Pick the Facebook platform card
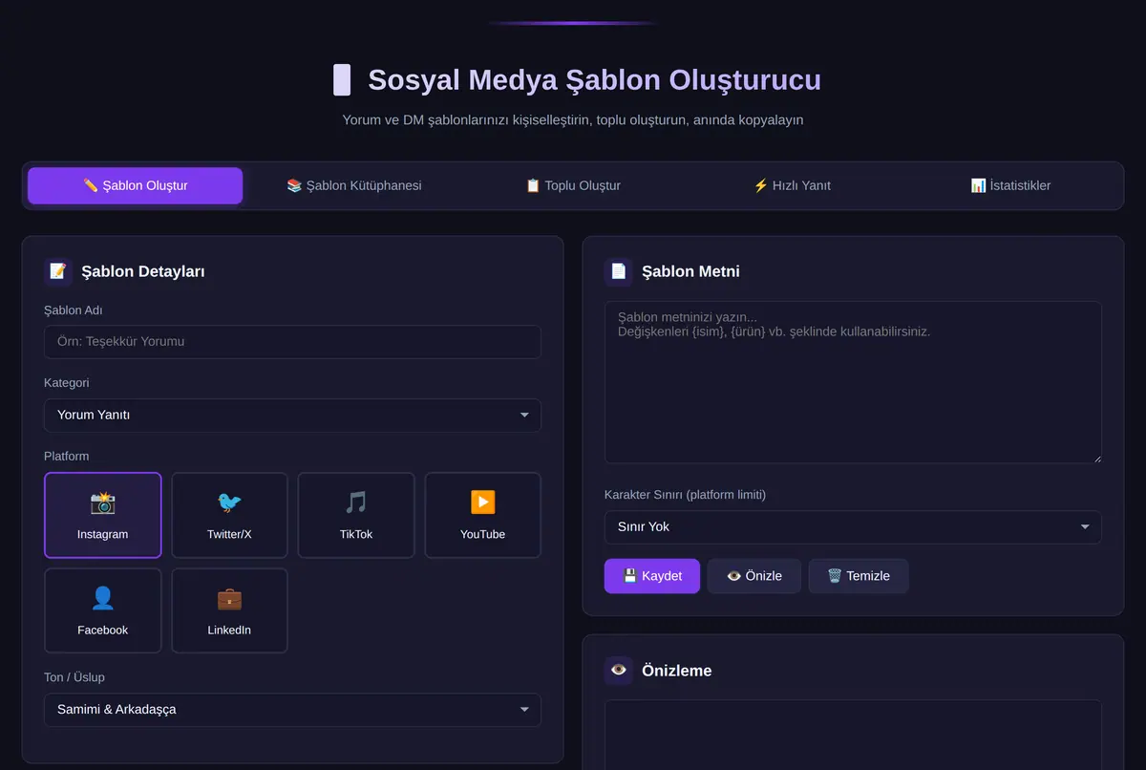Image resolution: width=1146 pixels, height=770 pixels. [x=102, y=610]
